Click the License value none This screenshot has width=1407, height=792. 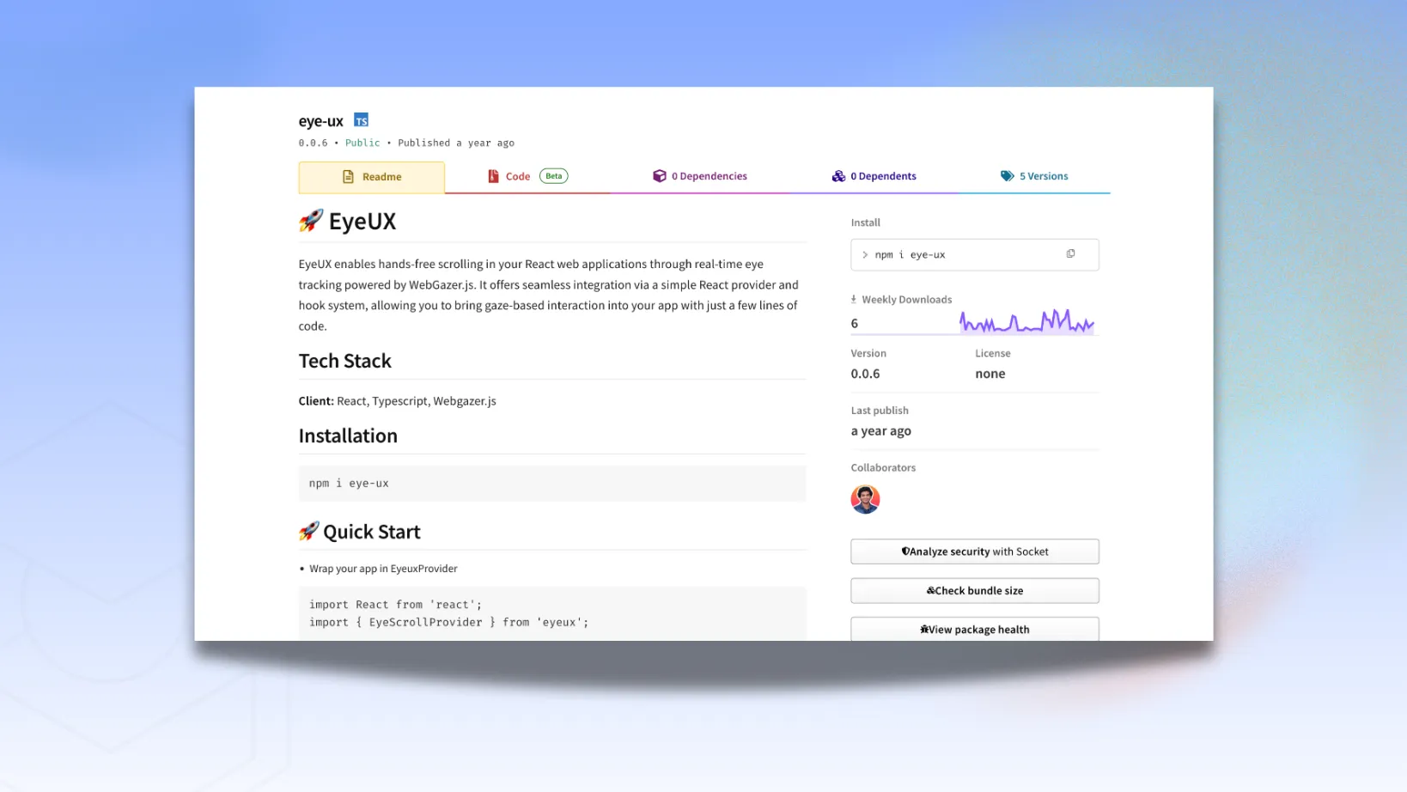pos(990,374)
